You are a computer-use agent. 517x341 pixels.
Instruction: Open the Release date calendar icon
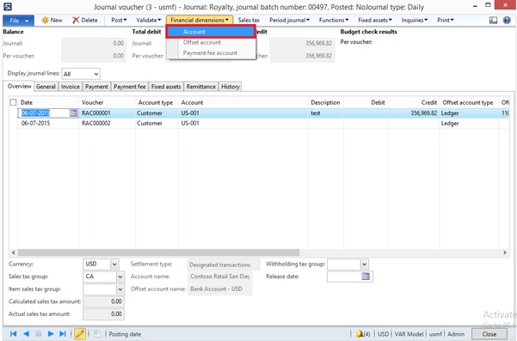pos(366,277)
